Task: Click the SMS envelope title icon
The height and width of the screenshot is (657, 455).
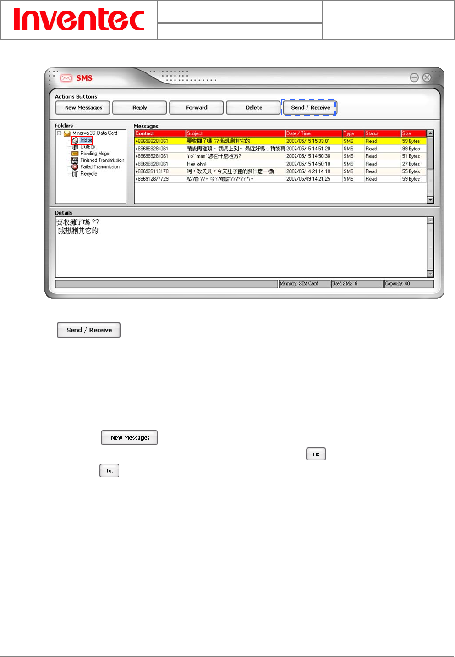Action: pos(66,78)
